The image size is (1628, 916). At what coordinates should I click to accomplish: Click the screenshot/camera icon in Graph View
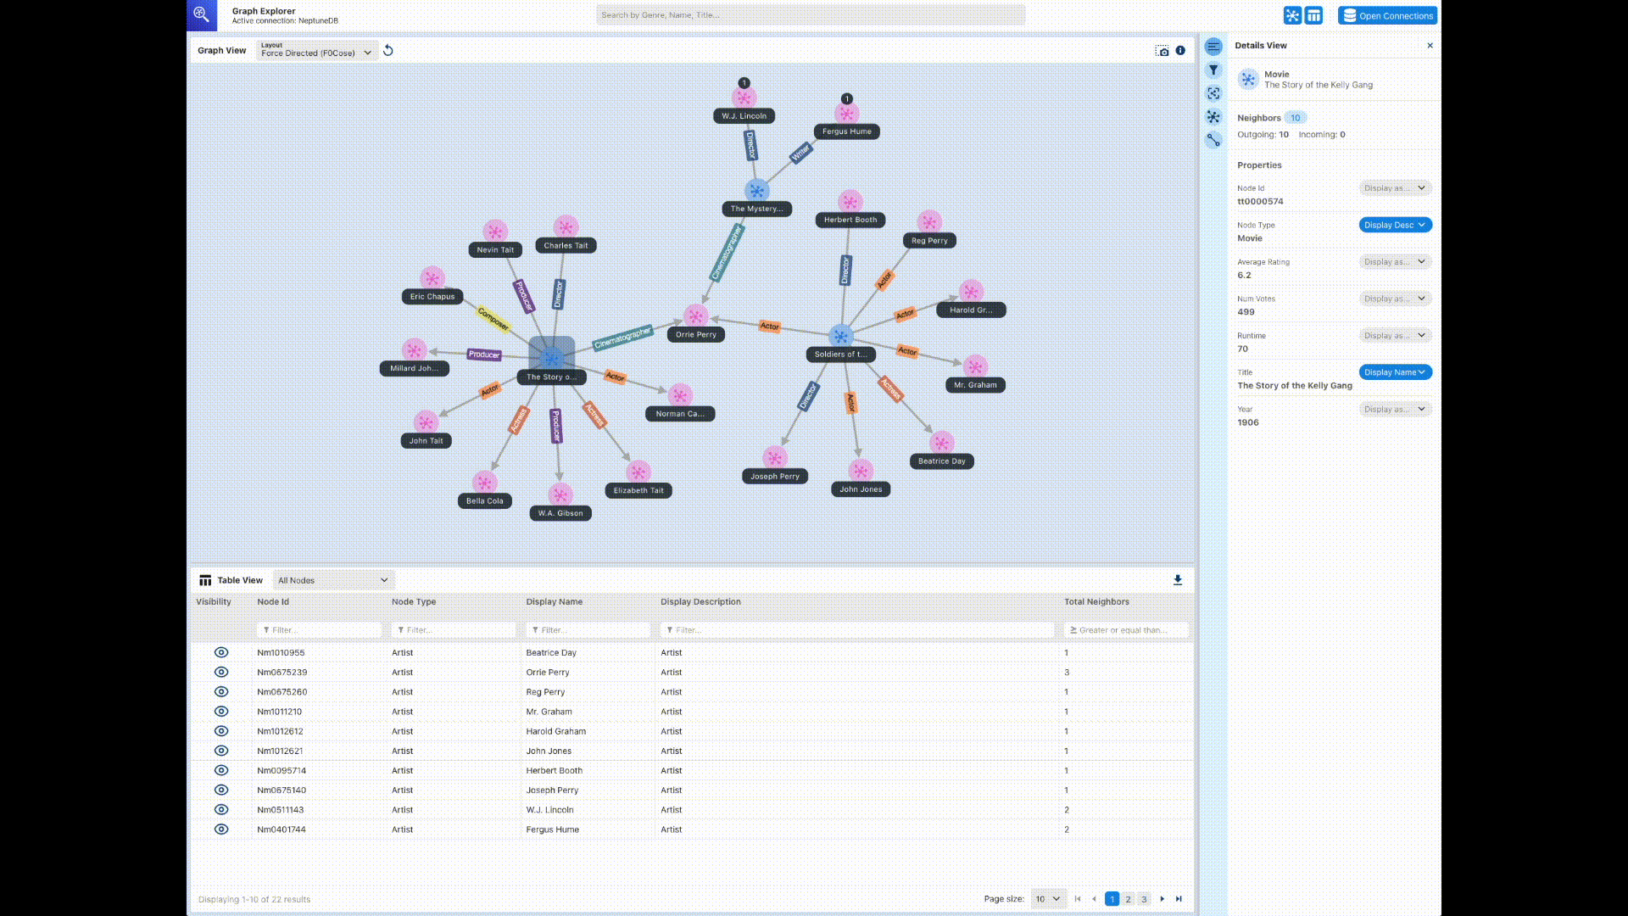tap(1162, 50)
